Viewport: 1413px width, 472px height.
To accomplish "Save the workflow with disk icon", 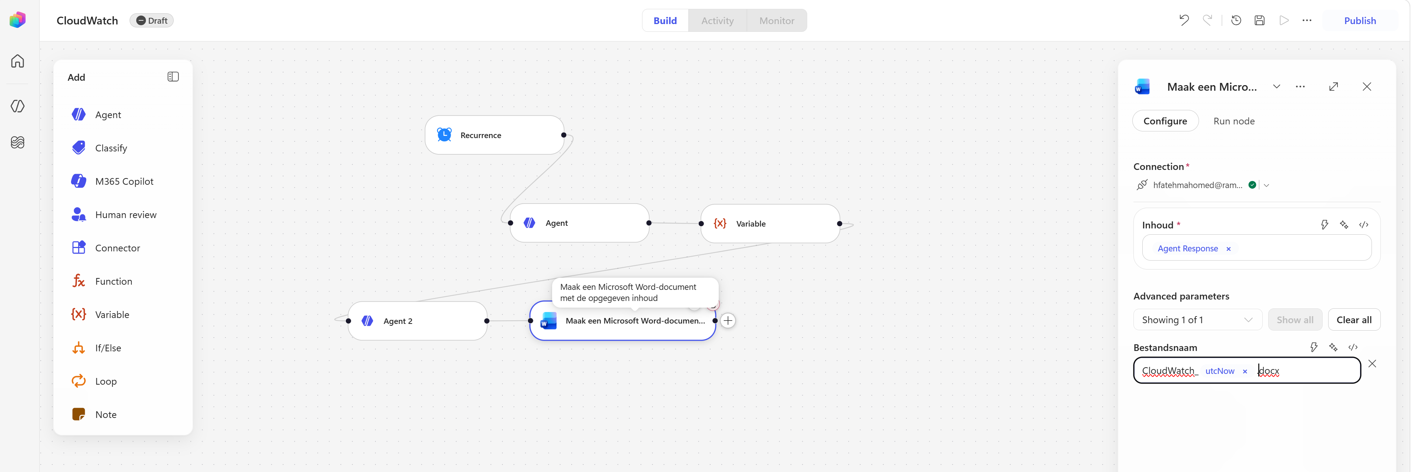I will 1259,20.
